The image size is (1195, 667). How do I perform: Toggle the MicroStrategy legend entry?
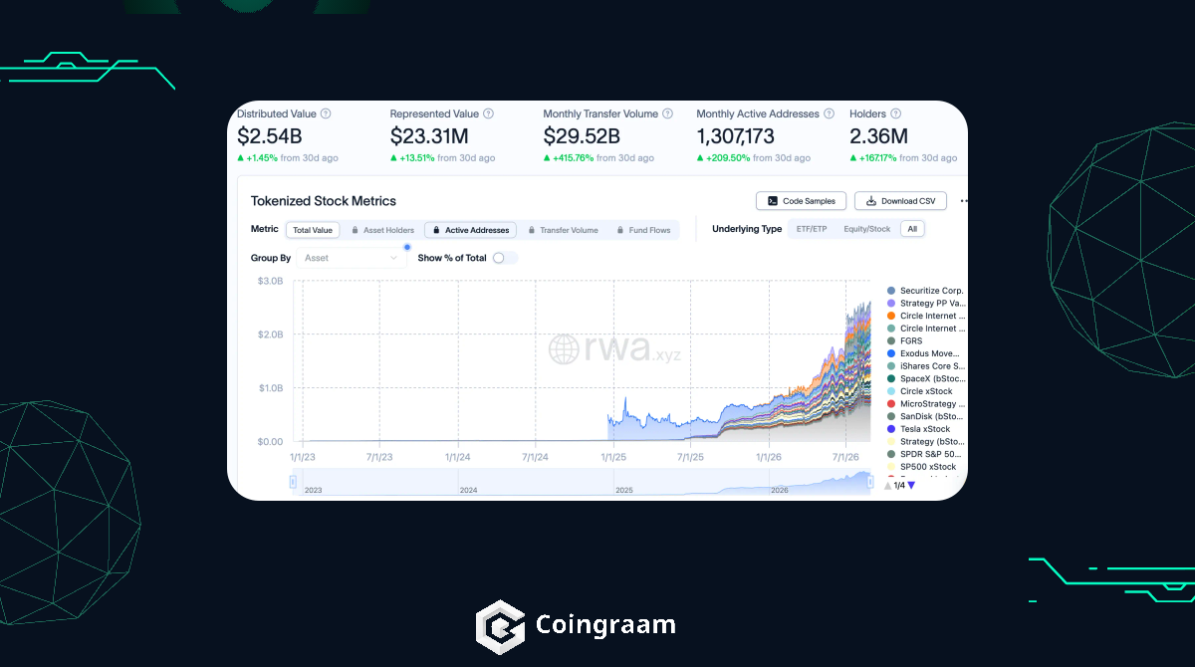925,404
